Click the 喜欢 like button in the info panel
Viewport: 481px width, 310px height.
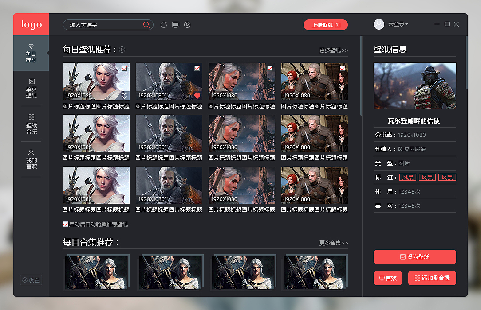pyautogui.click(x=387, y=278)
